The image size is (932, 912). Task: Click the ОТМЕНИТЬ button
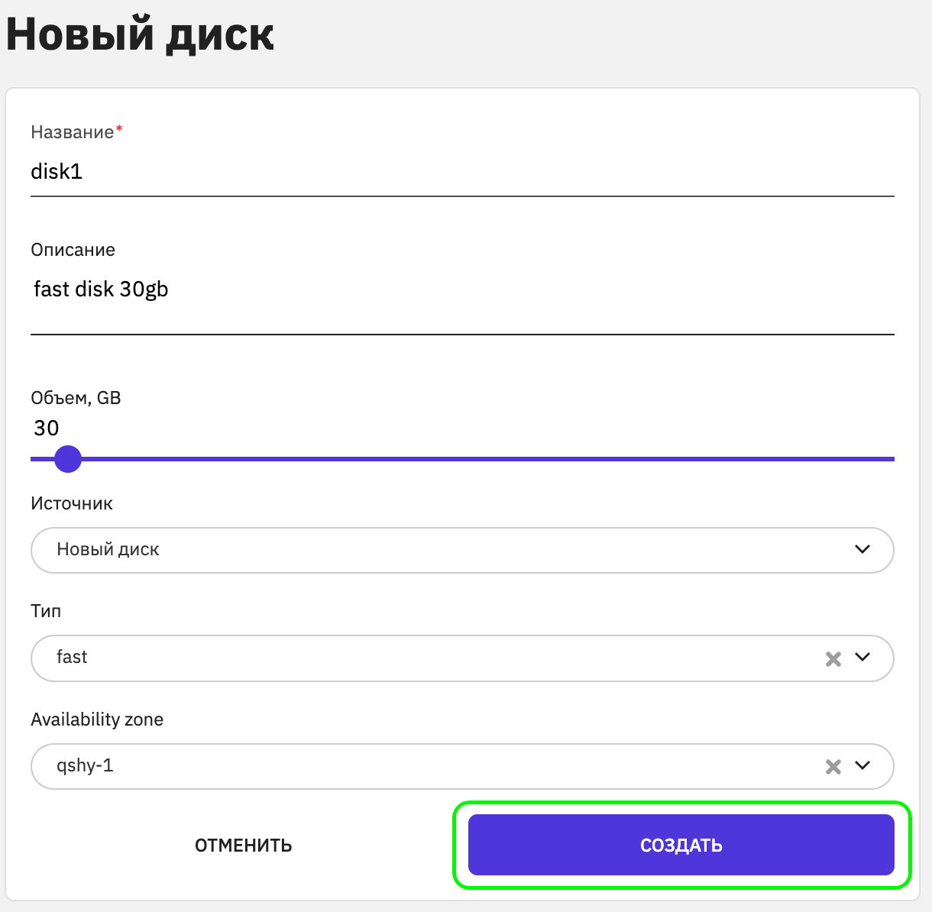pyautogui.click(x=244, y=846)
